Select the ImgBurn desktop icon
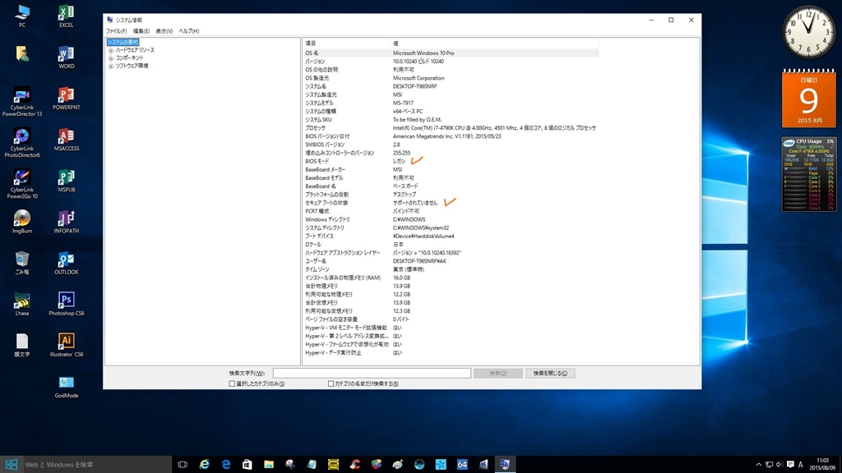Screen dimensions: 842x473 22,218
